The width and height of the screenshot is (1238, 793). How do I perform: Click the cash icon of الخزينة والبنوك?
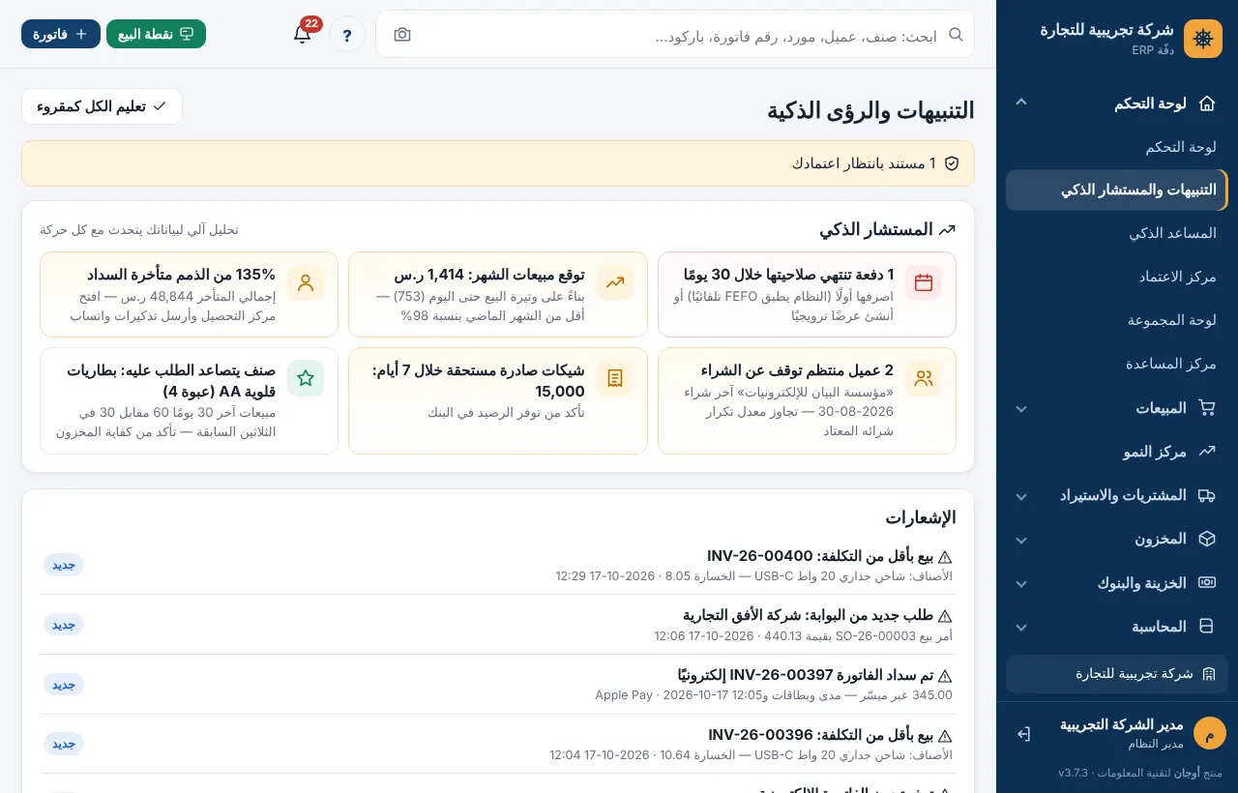1206,582
